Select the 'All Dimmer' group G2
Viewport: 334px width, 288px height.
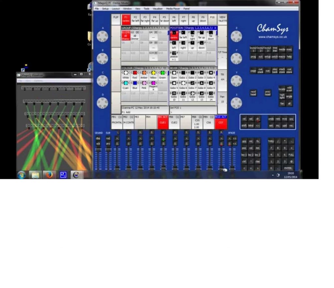pyautogui.click(x=135, y=35)
